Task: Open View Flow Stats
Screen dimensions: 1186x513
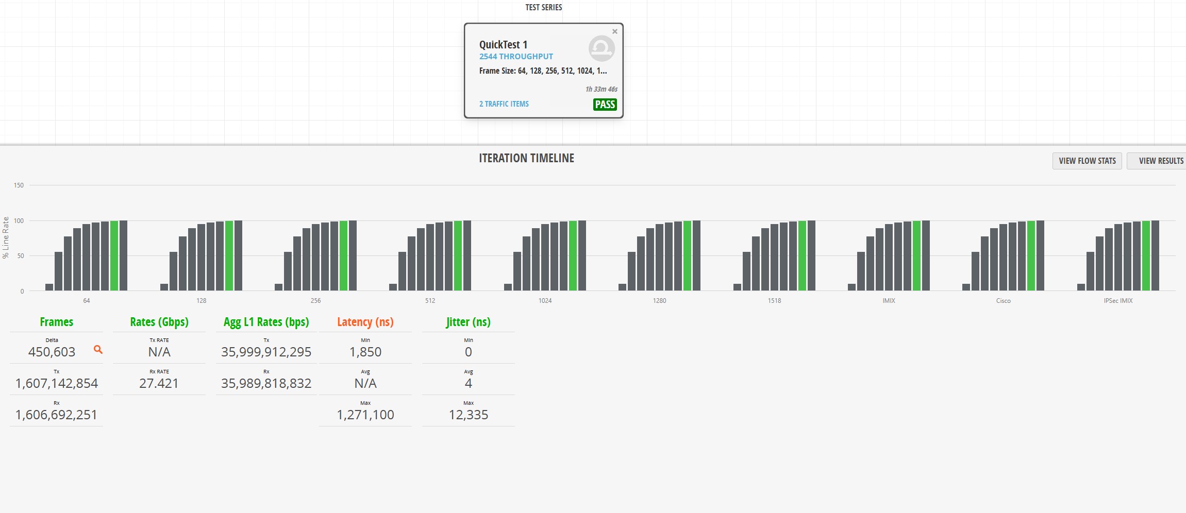Action: click(1087, 161)
